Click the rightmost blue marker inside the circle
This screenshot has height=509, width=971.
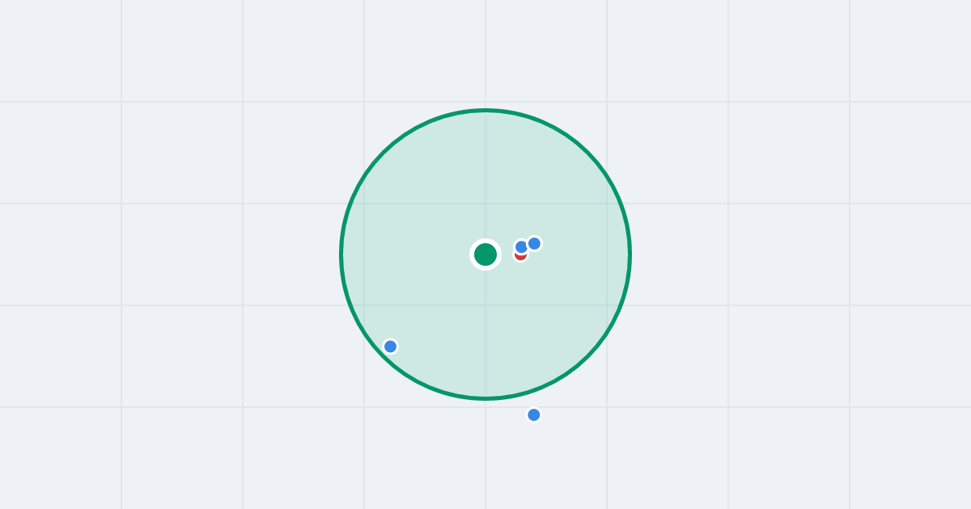point(534,243)
